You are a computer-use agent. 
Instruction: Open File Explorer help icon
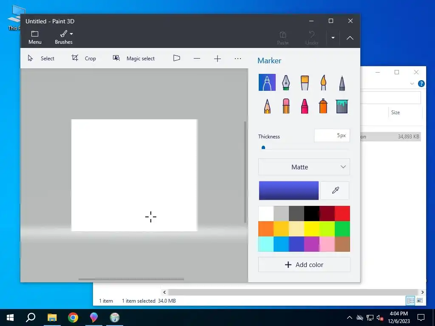421,84
